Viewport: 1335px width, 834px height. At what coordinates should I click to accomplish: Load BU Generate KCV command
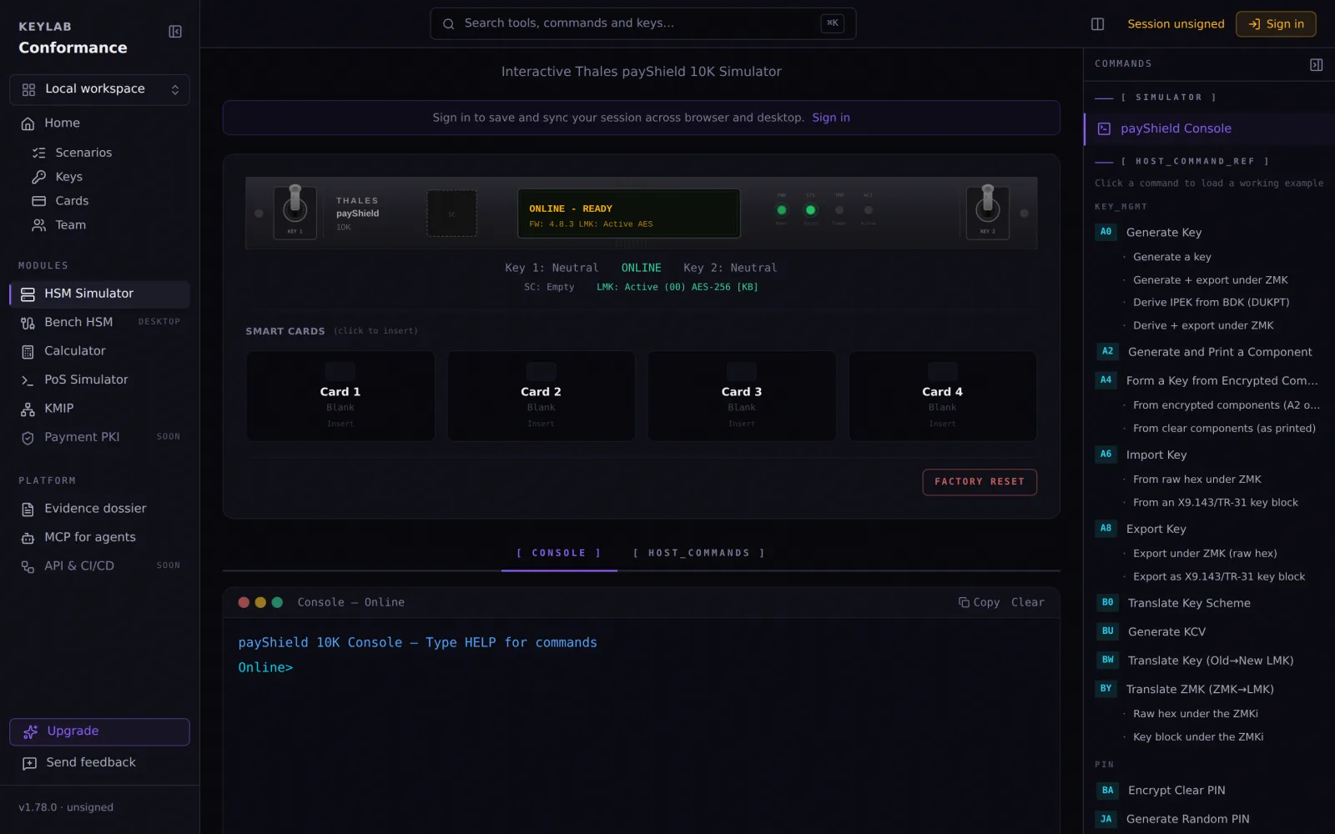pos(1209,632)
